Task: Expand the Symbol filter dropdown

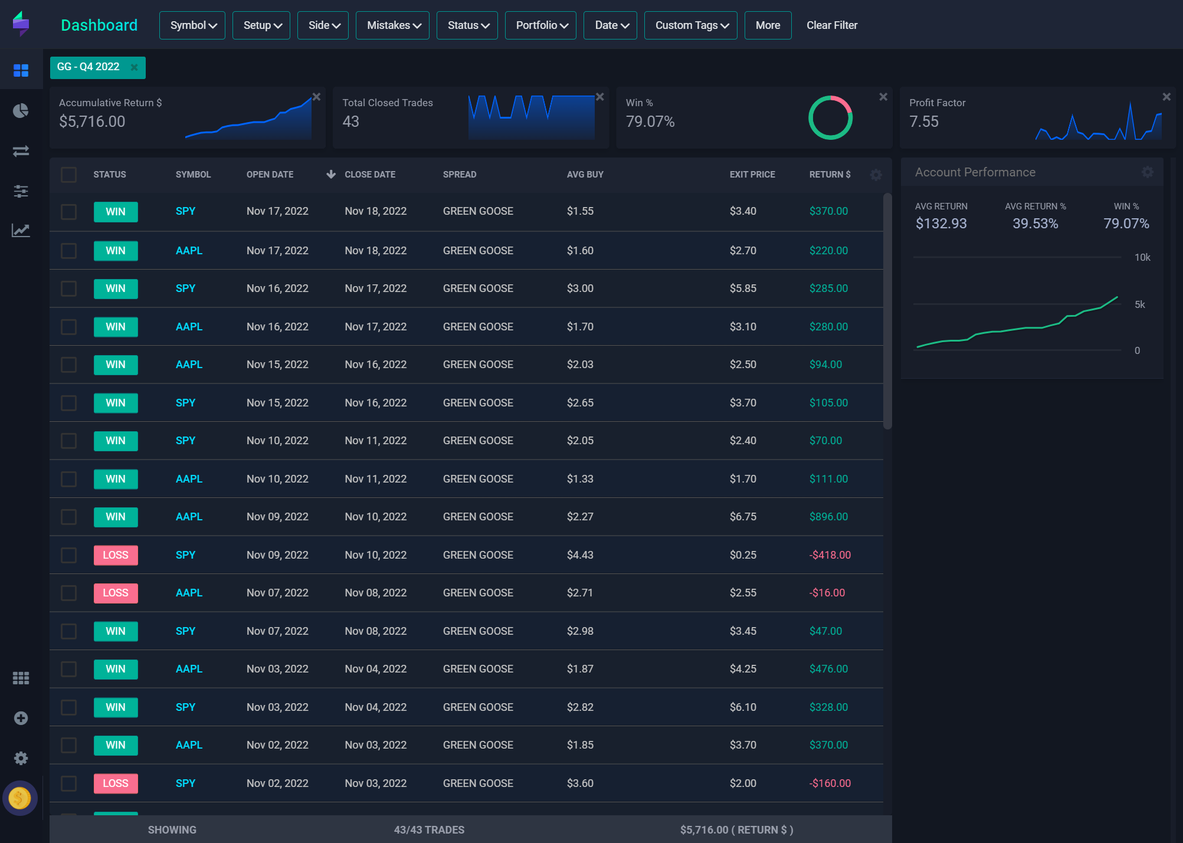Action: coord(192,25)
